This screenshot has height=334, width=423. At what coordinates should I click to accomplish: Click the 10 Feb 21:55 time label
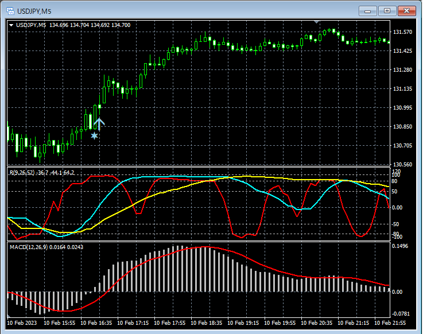tap(390, 323)
